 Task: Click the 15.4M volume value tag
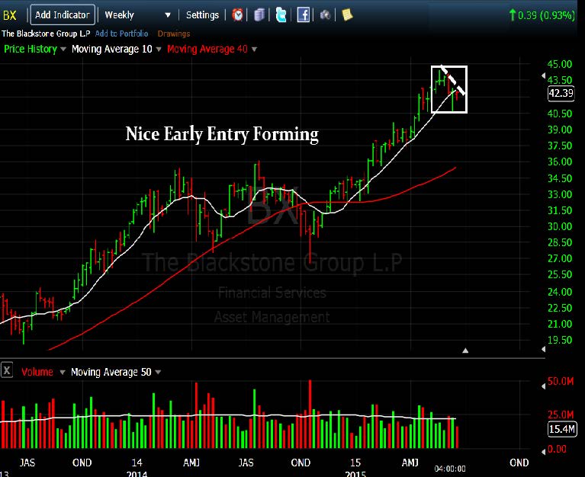pyautogui.click(x=562, y=429)
